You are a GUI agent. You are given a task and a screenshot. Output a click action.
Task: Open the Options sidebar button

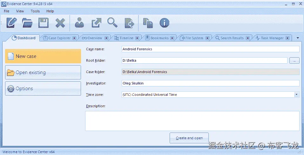click(43, 88)
